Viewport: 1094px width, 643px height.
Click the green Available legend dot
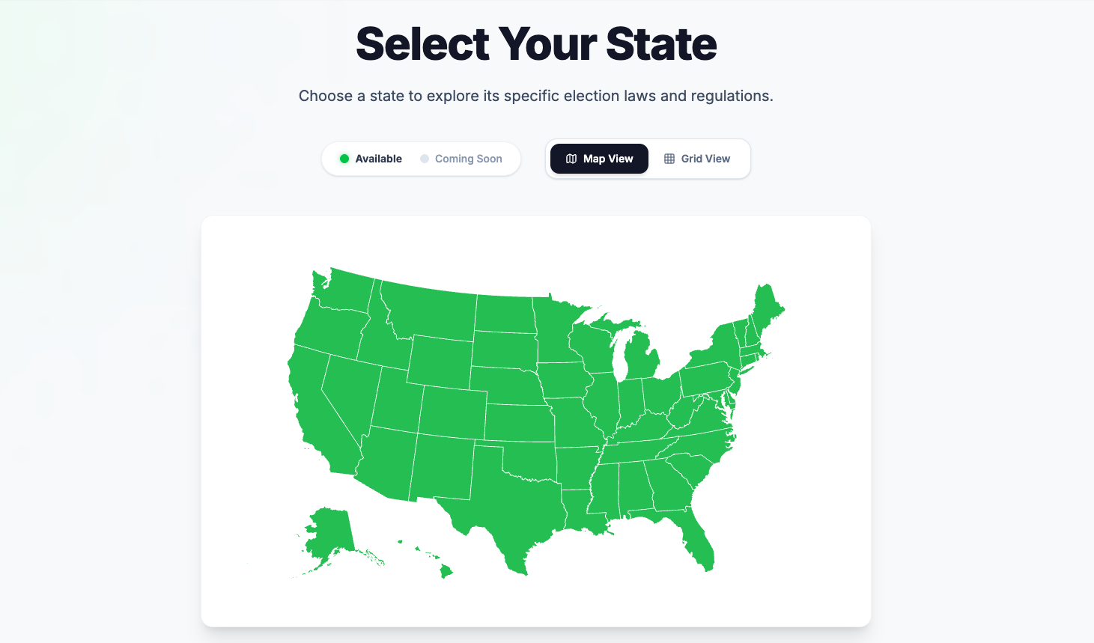[344, 159]
